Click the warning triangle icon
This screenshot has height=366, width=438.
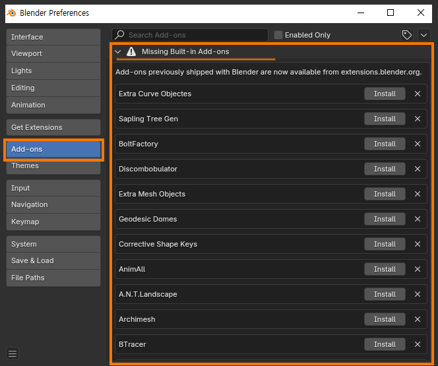[x=131, y=51]
